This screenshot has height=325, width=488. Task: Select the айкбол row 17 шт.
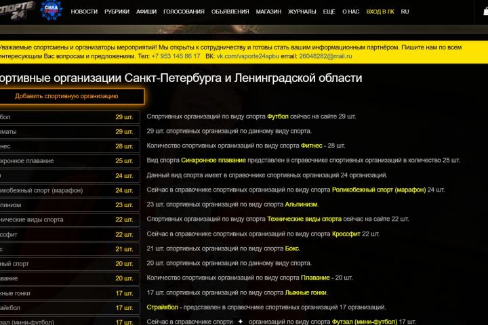pyautogui.click(x=70, y=308)
